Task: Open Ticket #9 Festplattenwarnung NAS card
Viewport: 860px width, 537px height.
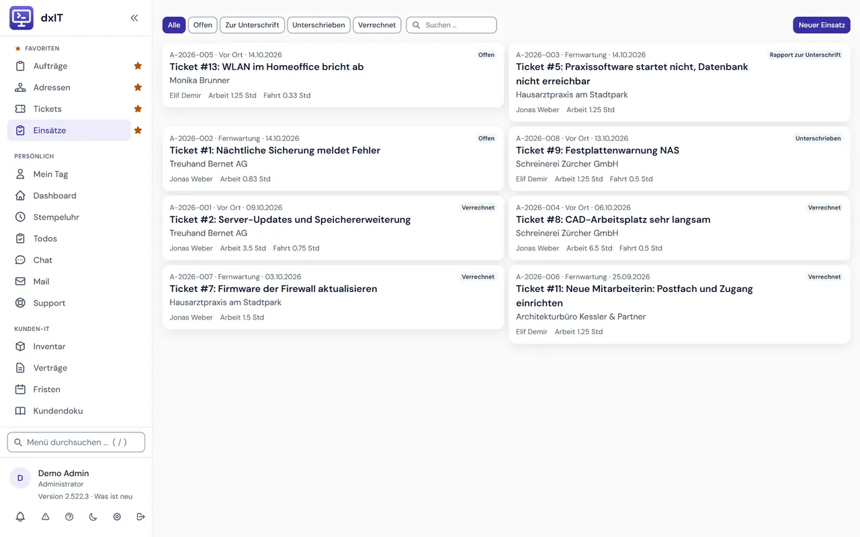Action: (x=680, y=158)
